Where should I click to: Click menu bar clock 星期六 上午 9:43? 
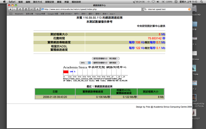coord(188,2)
